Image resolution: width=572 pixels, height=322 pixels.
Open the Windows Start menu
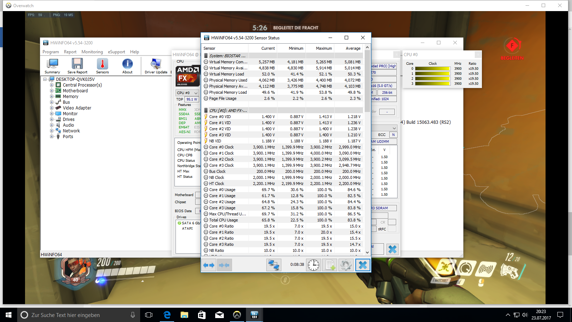click(x=9, y=315)
